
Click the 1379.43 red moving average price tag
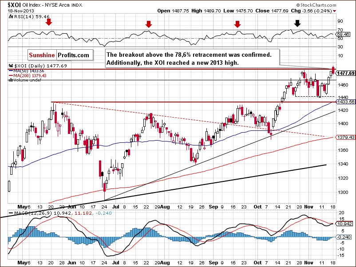(x=346, y=137)
